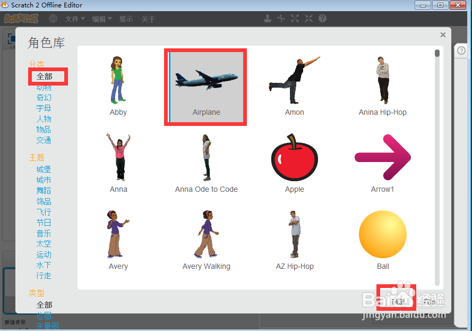Filter by 舞蹈 theme
The width and height of the screenshot is (472, 331).
tap(44, 191)
